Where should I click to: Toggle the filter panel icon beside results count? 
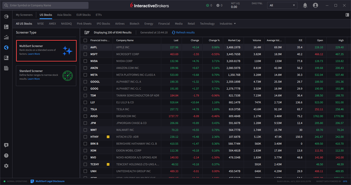(87, 33)
